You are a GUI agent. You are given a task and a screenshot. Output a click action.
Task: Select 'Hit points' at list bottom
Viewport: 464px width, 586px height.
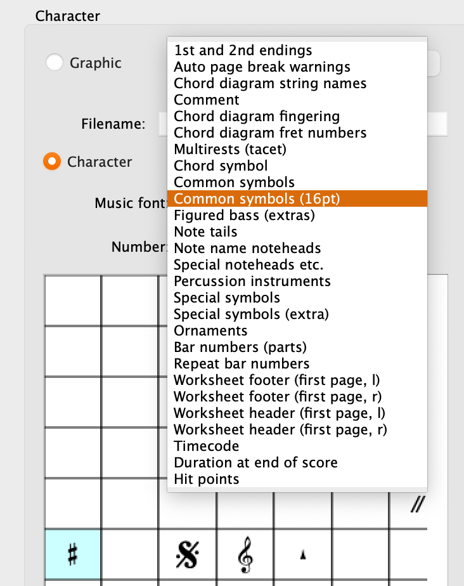tap(207, 479)
